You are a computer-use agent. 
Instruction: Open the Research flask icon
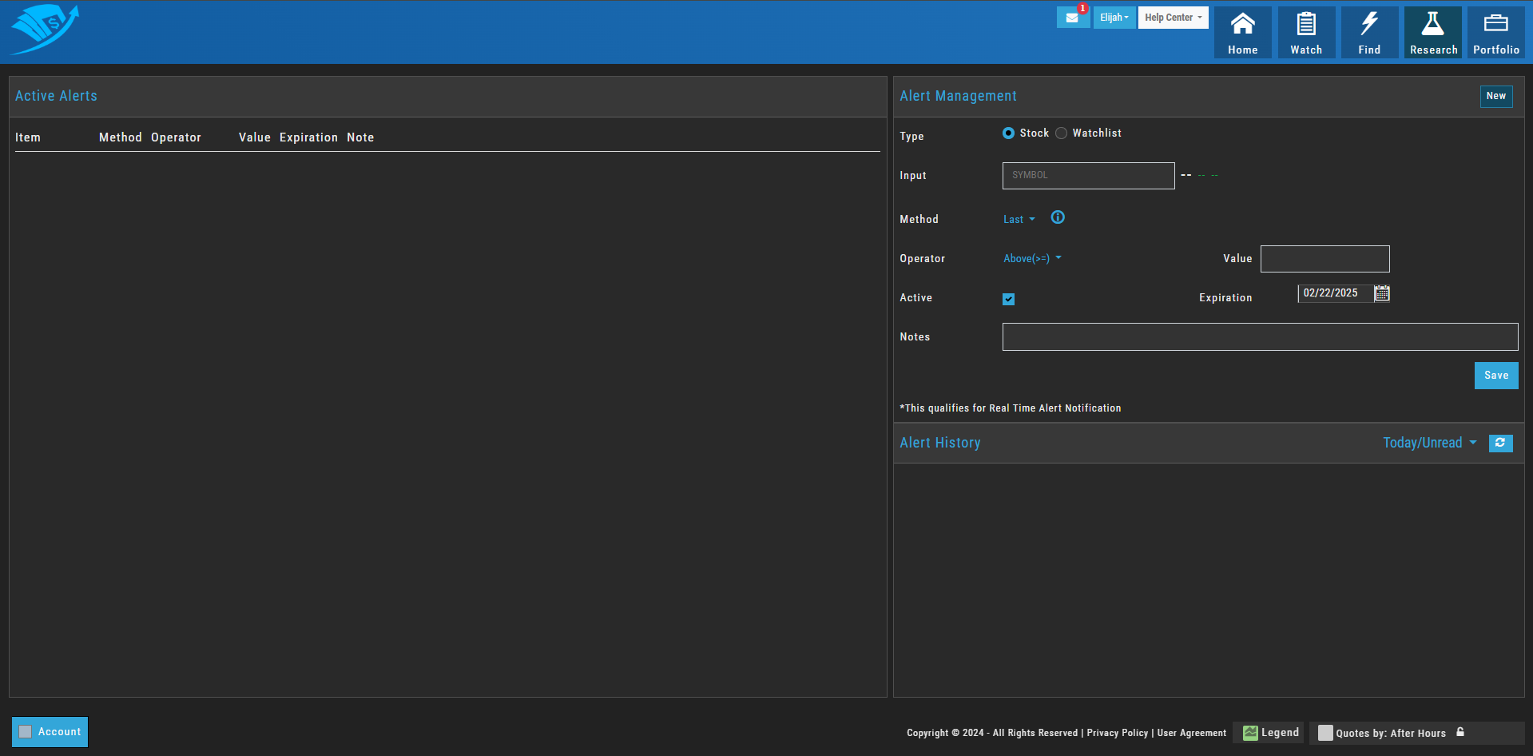[1433, 33]
